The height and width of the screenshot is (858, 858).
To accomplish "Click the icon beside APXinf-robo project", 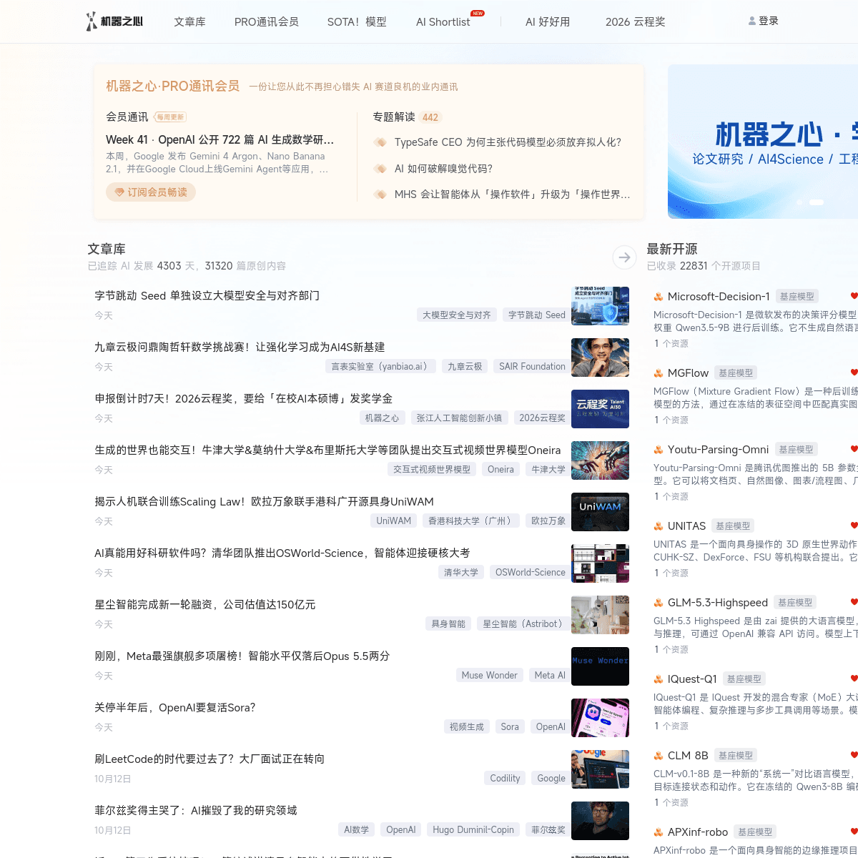I will [659, 832].
